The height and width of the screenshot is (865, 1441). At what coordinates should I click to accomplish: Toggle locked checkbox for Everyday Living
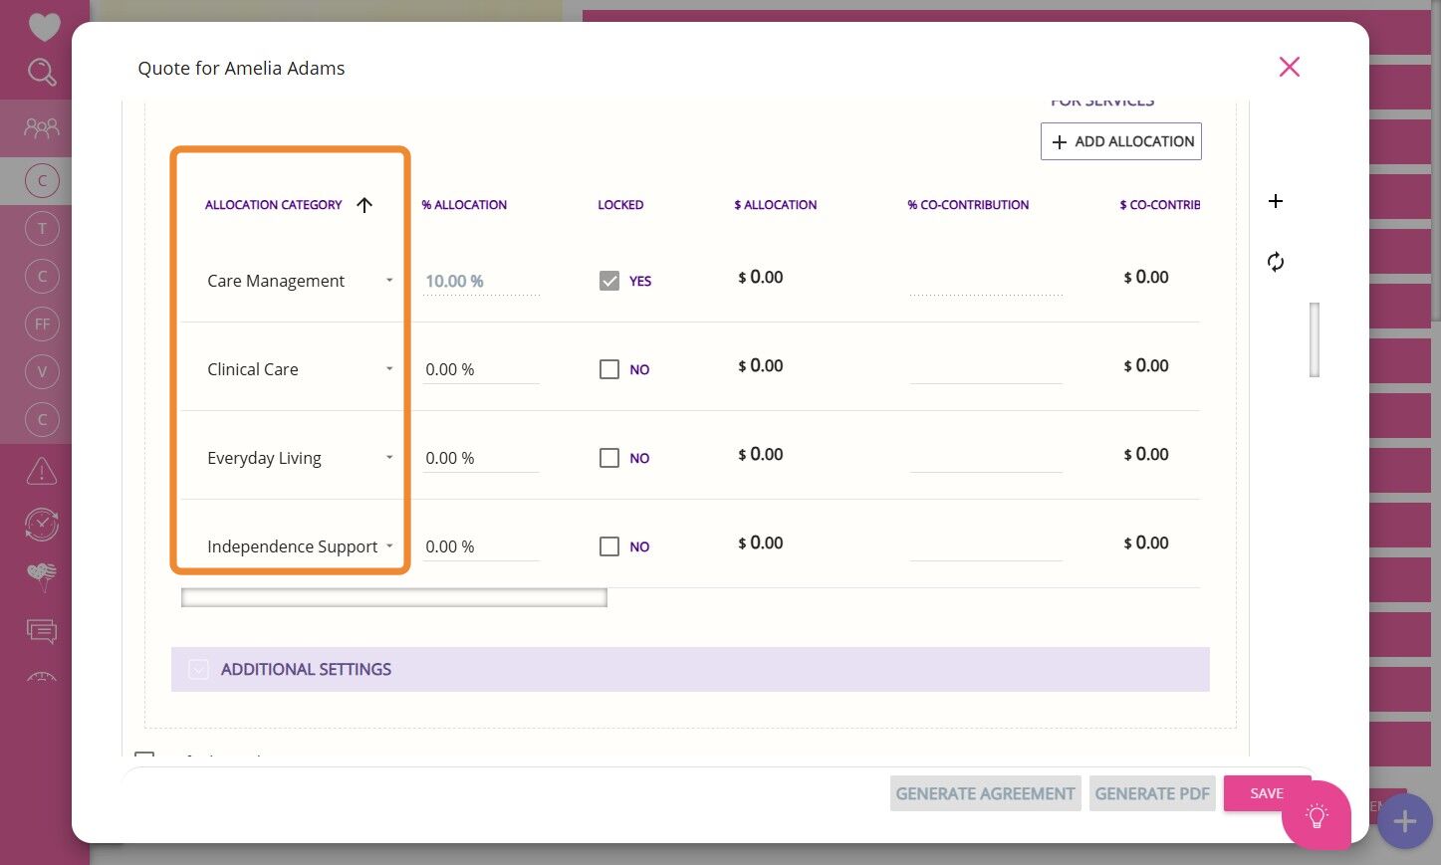pos(609,458)
